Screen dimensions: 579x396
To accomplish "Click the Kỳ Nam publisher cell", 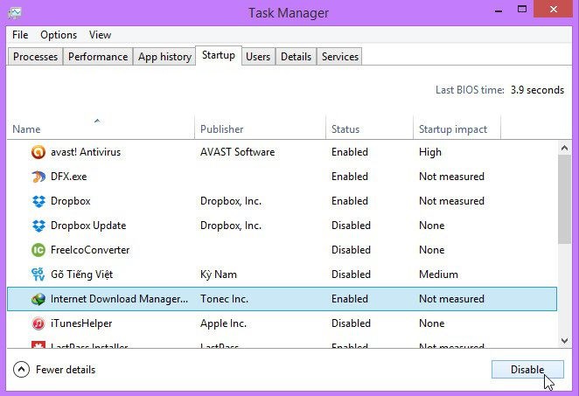I will point(219,274).
